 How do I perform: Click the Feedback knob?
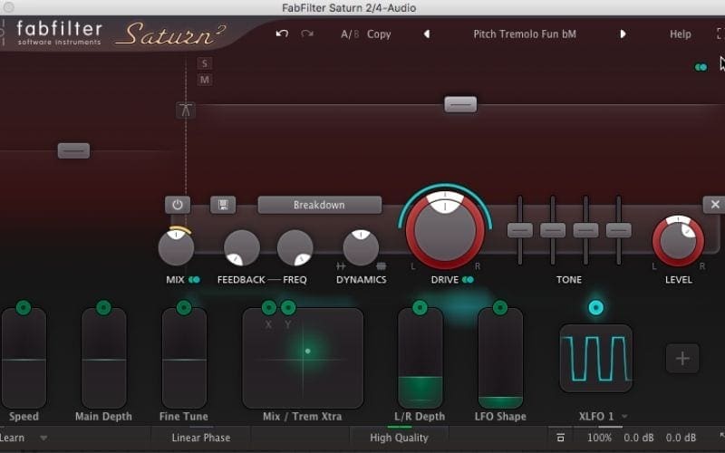[242, 247]
